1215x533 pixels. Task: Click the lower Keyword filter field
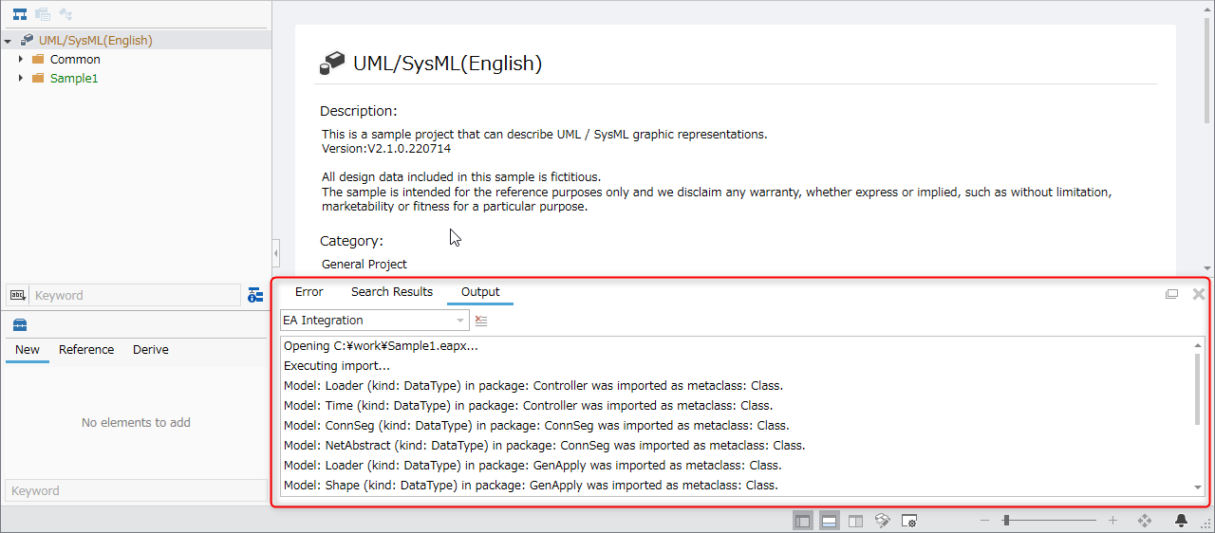(137, 490)
